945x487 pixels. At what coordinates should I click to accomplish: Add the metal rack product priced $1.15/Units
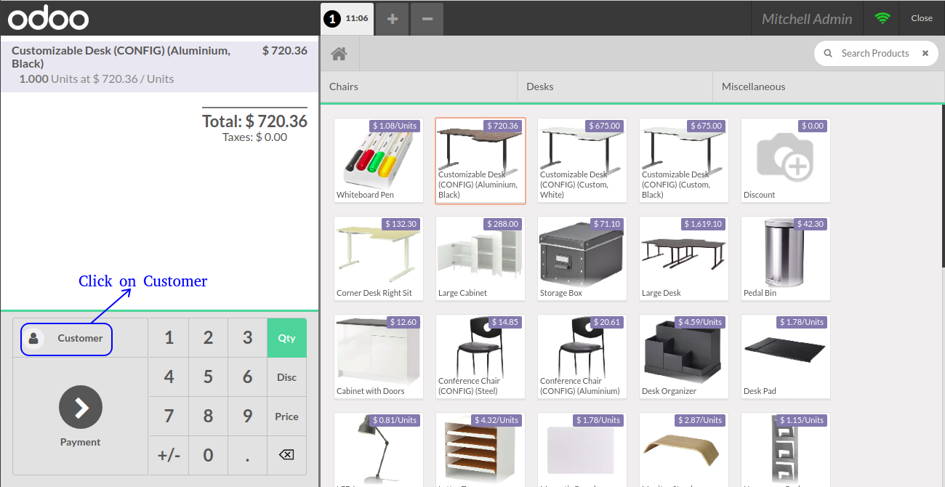[786, 450]
